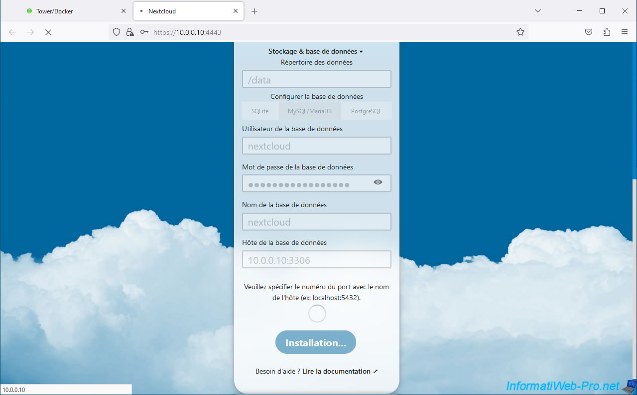Open the Lire la documentation link
This screenshot has height=395, width=637.
(340, 371)
